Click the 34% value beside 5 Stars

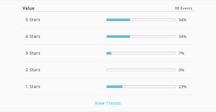[183, 20]
